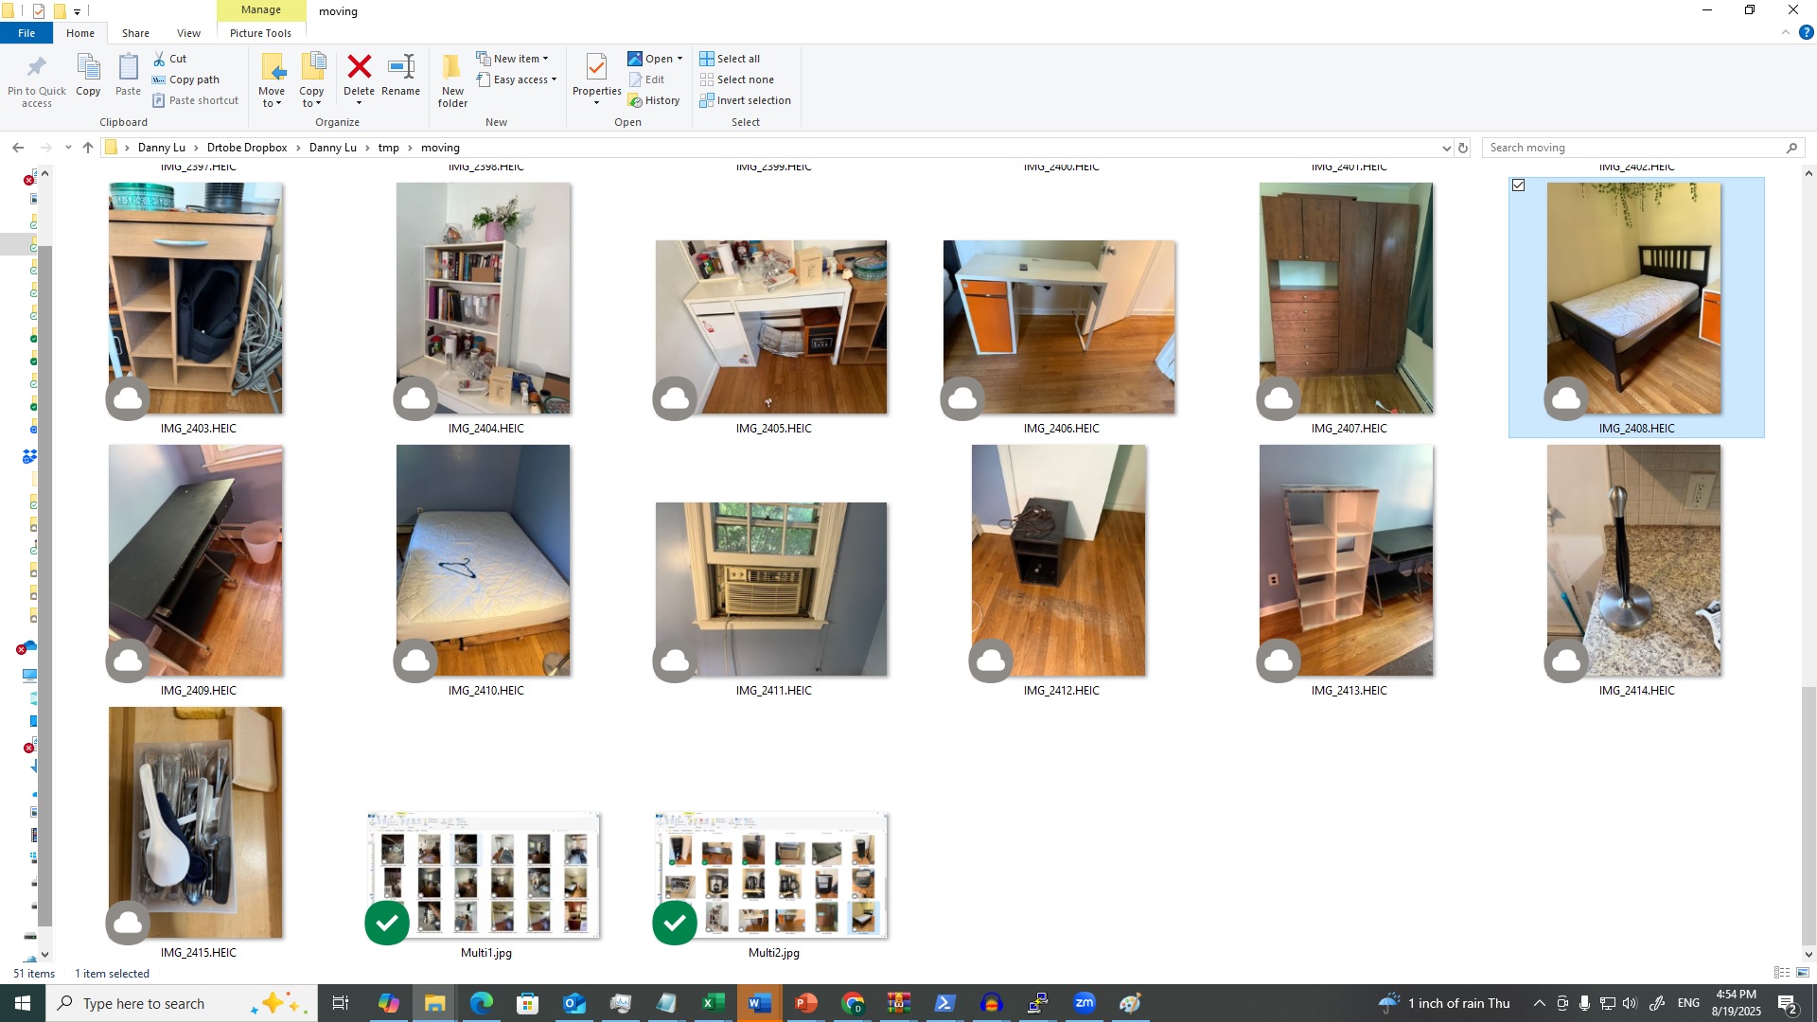Screen dimensions: 1817x1022
Task: Open the File menu tab
Action: click(x=26, y=33)
